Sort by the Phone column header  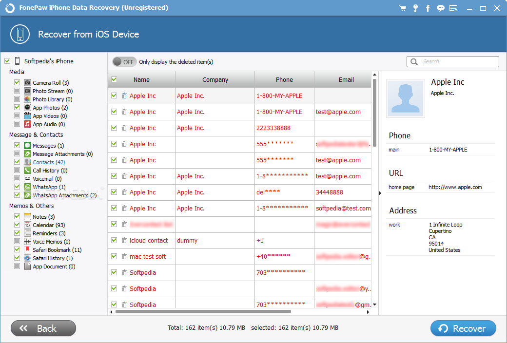click(284, 79)
